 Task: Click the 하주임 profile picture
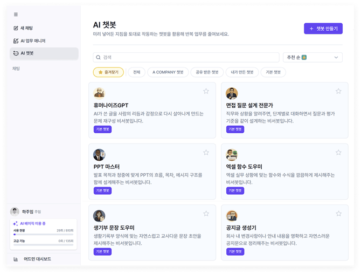pyautogui.click(x=15, y=211)
